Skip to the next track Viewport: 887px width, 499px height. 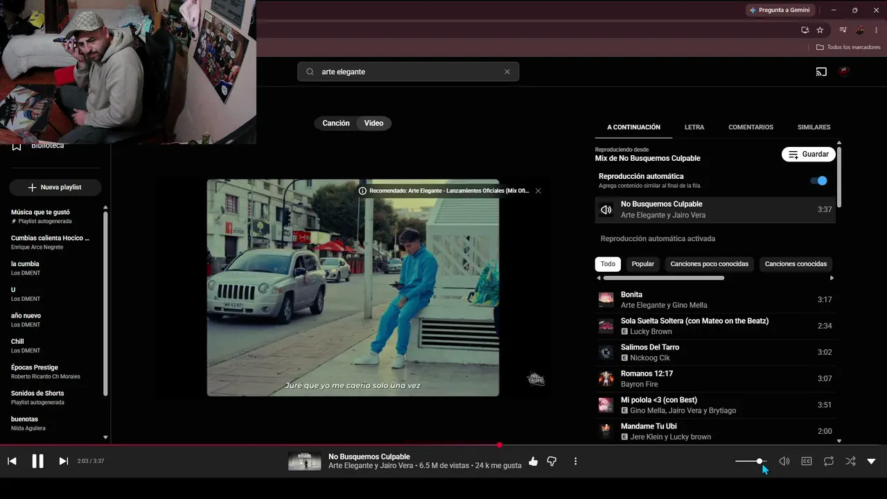tap(63, 461)
